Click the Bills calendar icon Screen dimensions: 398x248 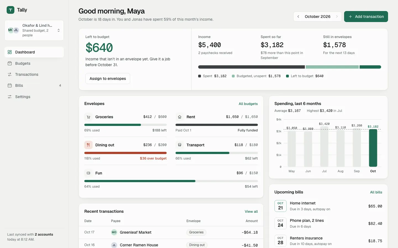pos(10,85)
